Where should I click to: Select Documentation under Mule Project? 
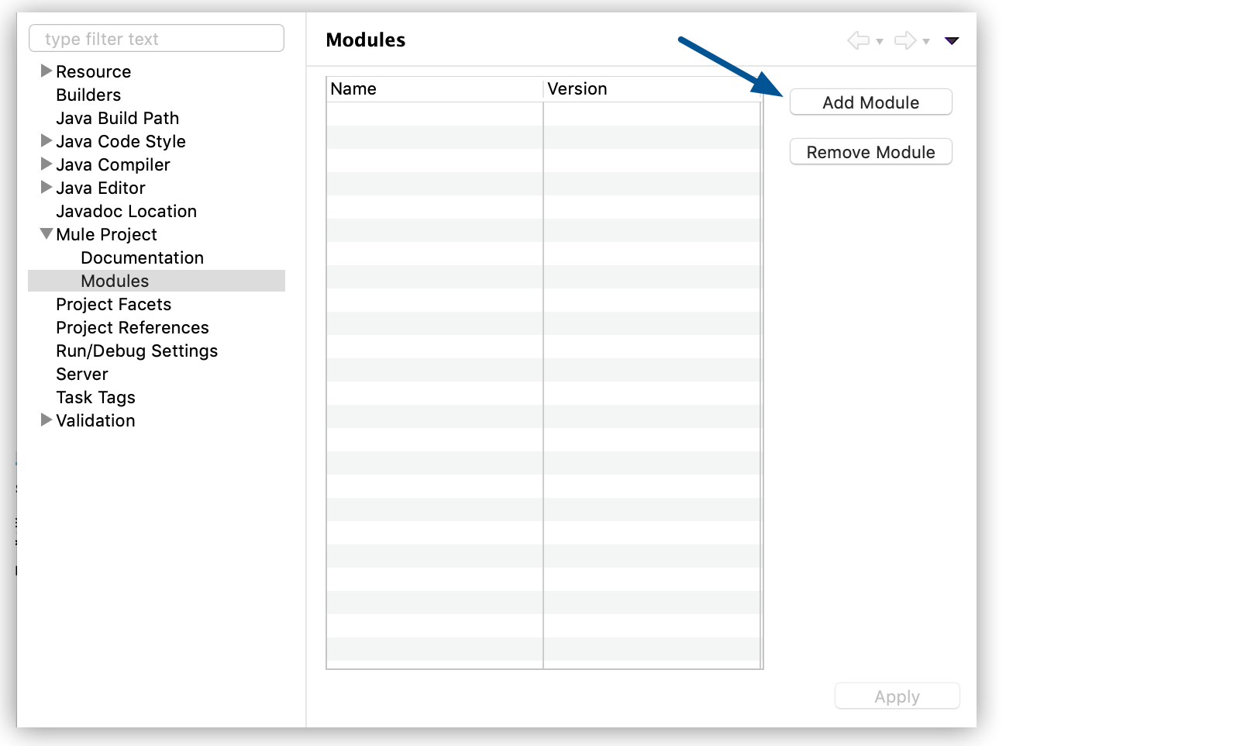pyautogui.click(x=142, y=257)
